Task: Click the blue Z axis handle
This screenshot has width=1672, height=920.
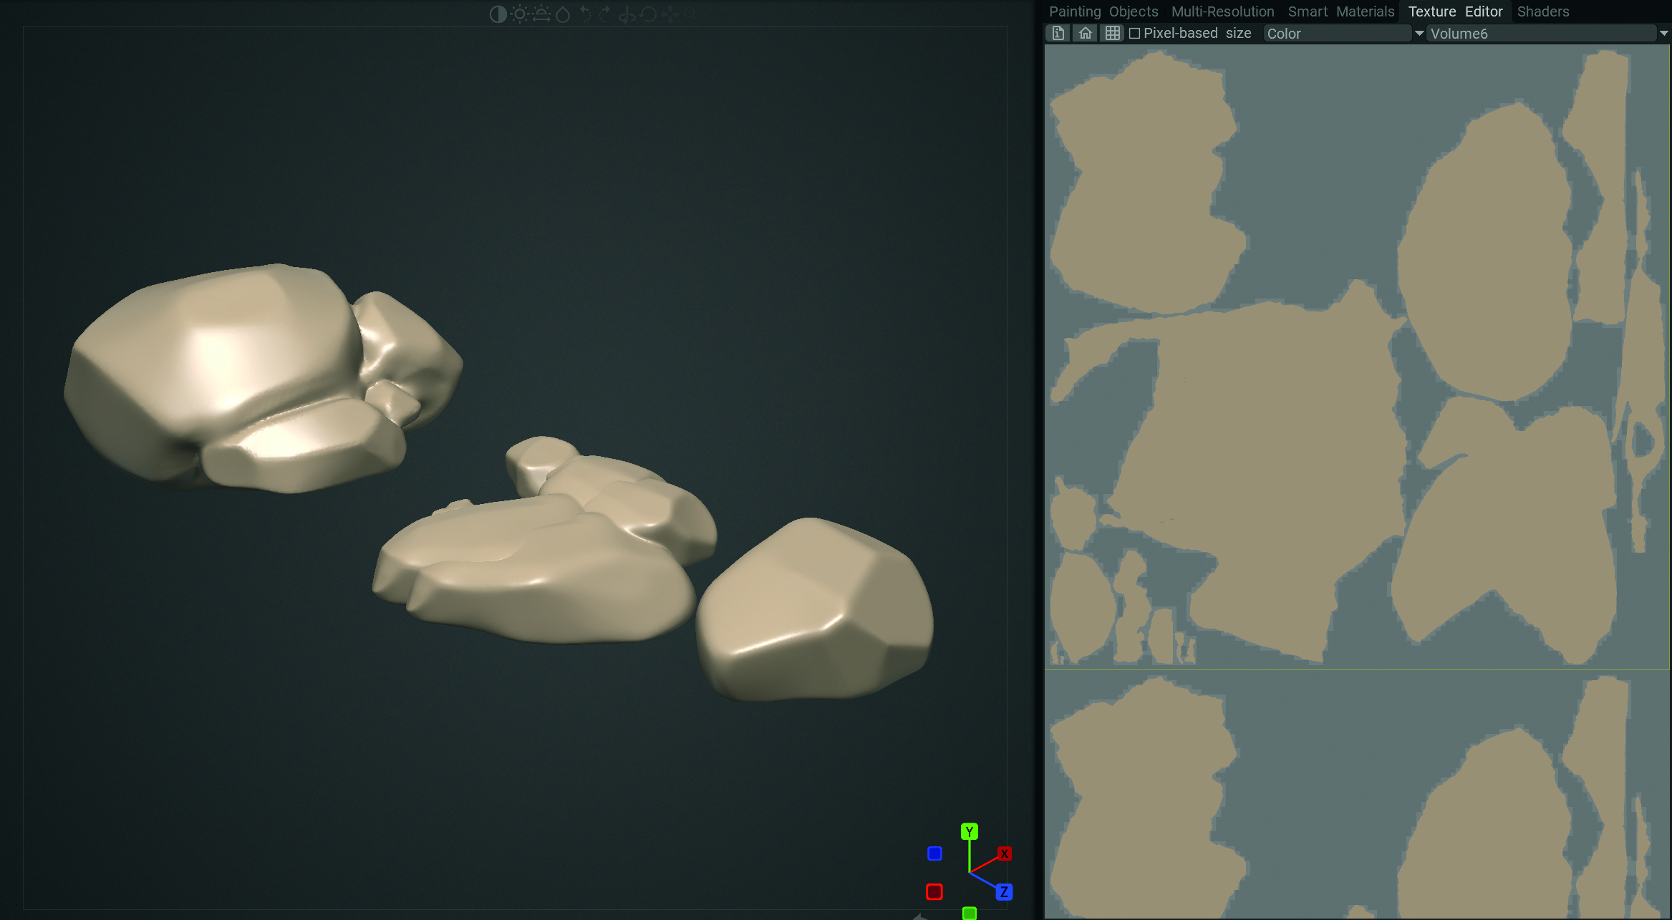Action: click(1004, 891)
